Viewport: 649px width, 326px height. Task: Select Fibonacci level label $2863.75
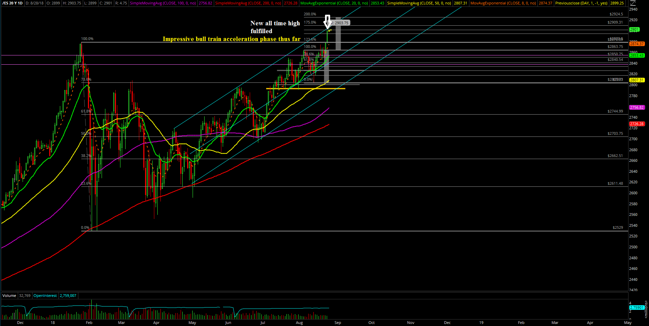point(615,47)
